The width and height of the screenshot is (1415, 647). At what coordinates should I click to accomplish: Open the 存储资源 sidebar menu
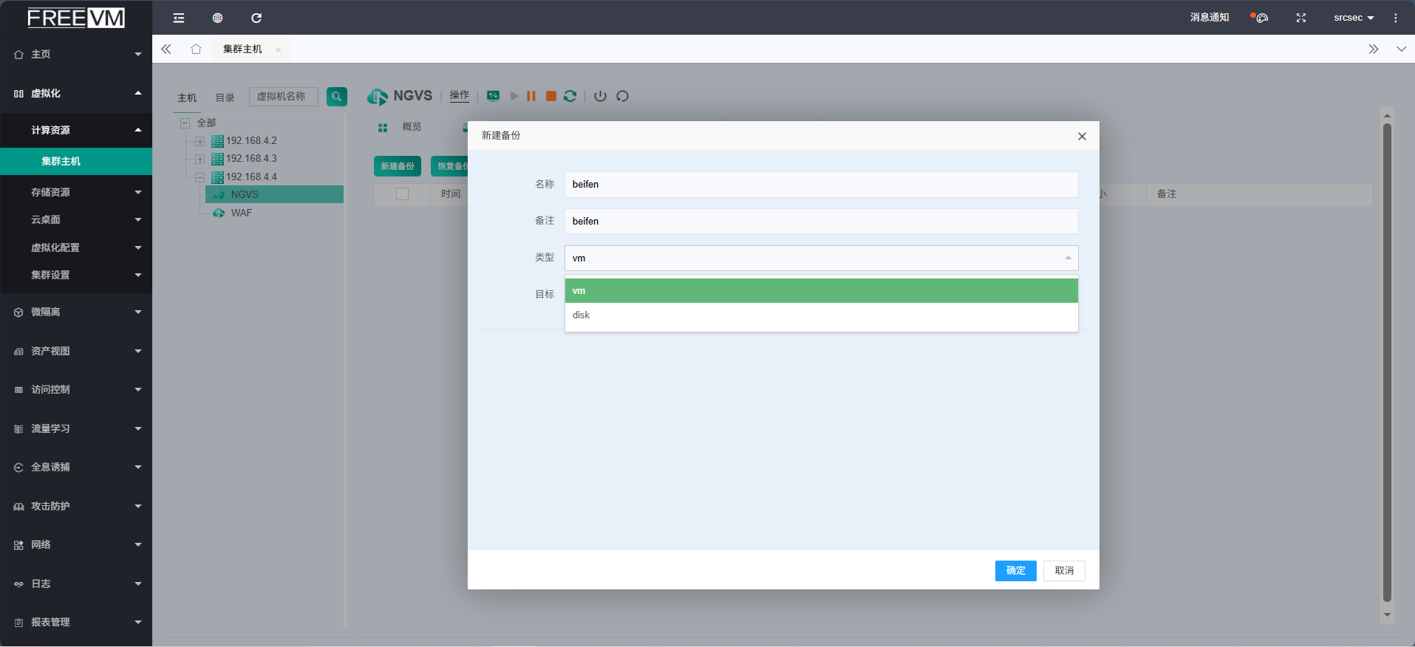click(76, 192)
